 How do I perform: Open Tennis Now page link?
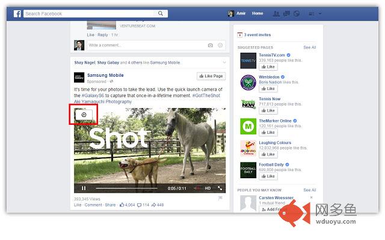tap(269, 99)
